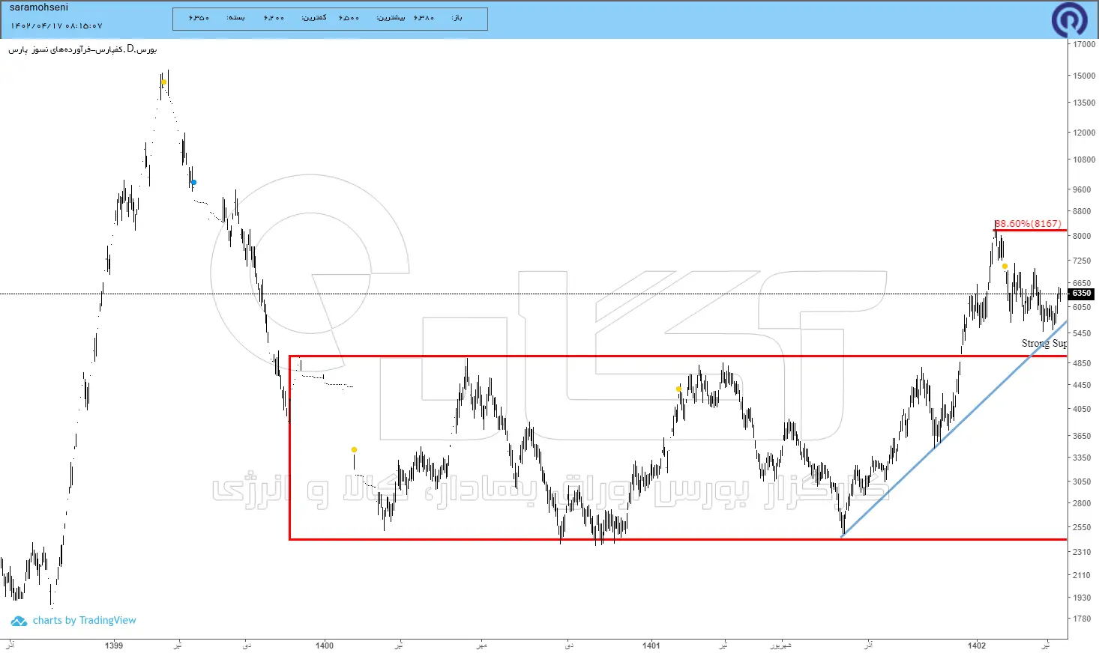Click the red 88.60%(8167) level label

pos(1028,224)
